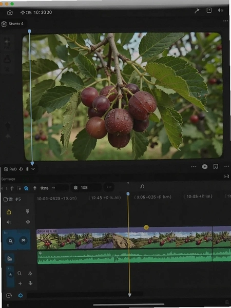The image size is (231, 308).
Task: Click the ruler timecode starting 10:03
Action: tap(57, 198)
